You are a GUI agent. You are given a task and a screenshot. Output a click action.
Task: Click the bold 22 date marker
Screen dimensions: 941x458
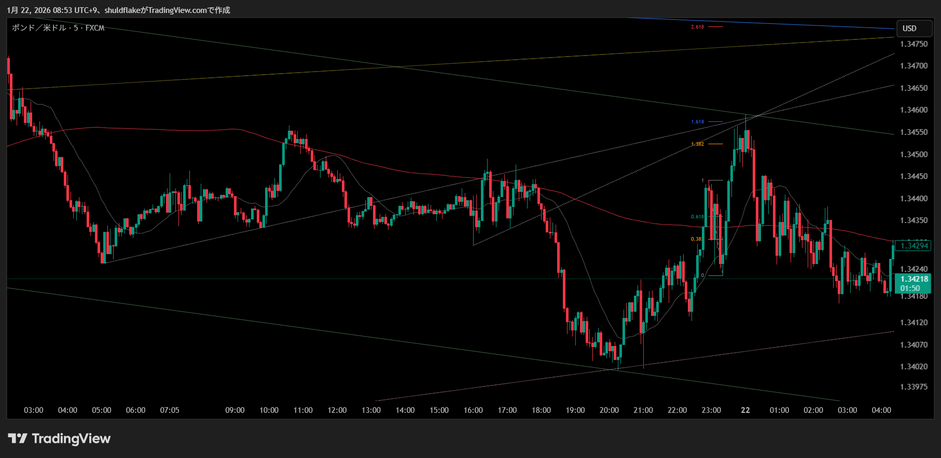coord(745,410)
